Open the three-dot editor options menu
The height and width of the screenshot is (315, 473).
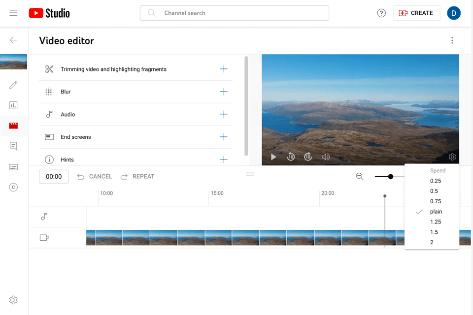[x=452, y=40]
